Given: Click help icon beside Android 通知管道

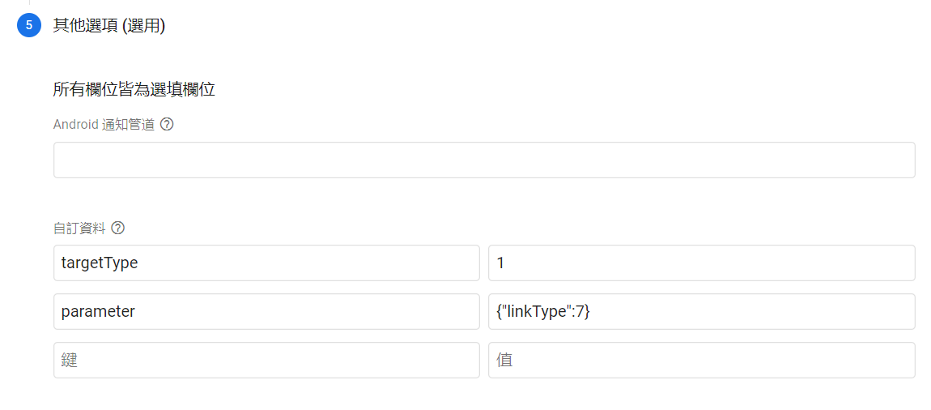Looking at the screenshot, I should coord(168,125).
